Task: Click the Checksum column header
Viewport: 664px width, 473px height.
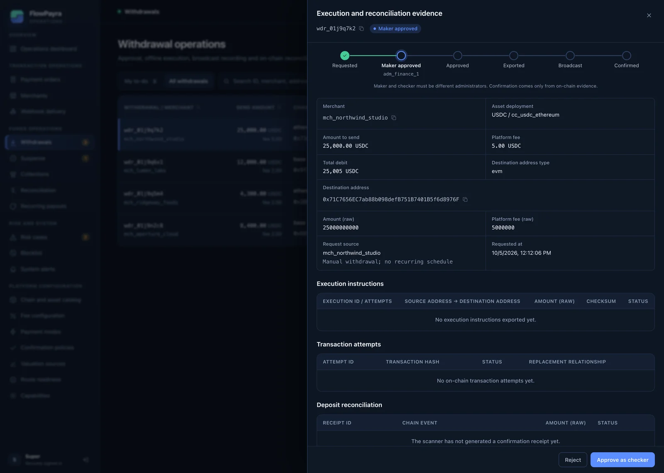Action: [601, 301]
